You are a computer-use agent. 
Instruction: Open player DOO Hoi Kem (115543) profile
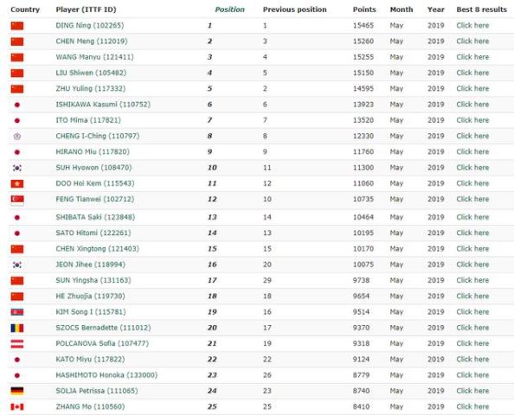click(95, 183)
